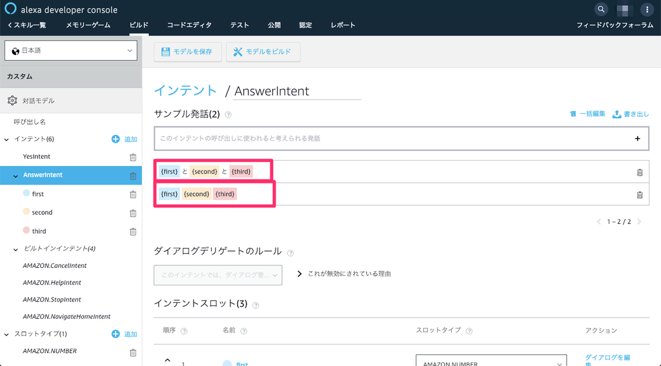Open 一括編集 bulk edit

pyautogui.click(x=587, y=114)
